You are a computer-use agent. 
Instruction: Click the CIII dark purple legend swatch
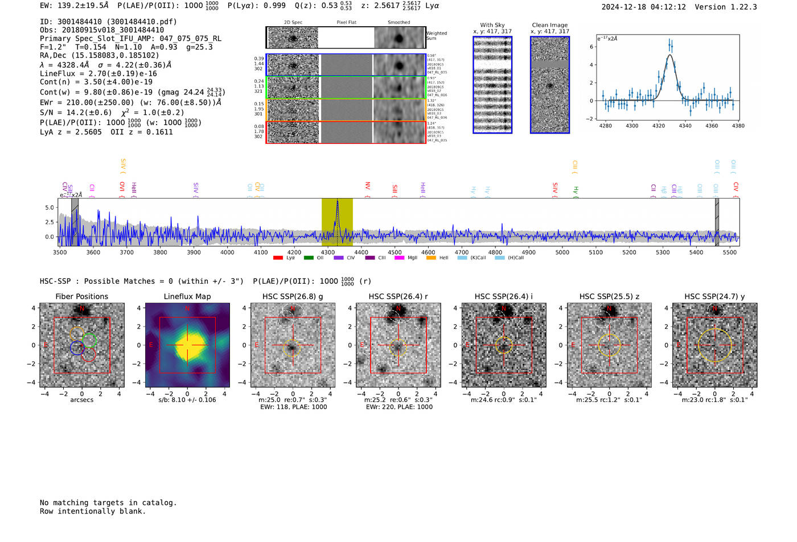click(370, 258)
